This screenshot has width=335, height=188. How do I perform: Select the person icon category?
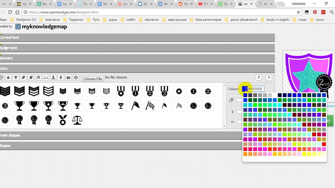(x=53, y=78)
